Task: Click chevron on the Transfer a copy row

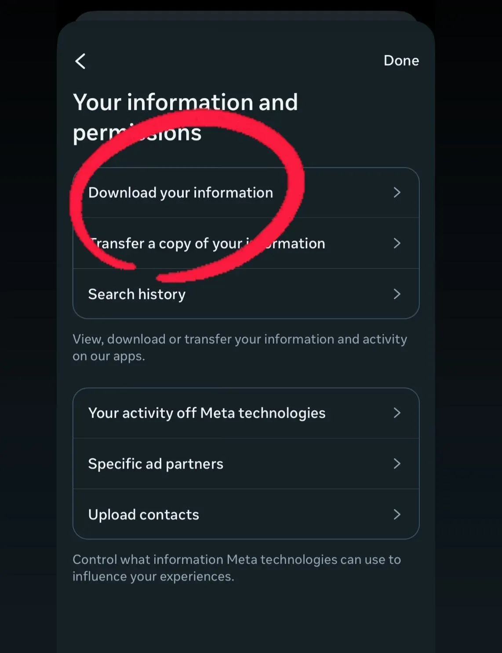Action: point(397,243)
